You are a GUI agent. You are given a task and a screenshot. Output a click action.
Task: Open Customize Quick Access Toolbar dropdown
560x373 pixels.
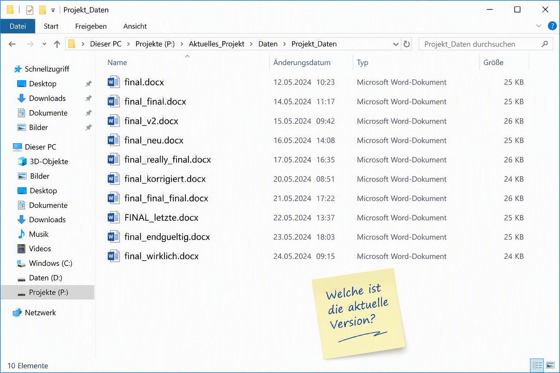point(53,10)
